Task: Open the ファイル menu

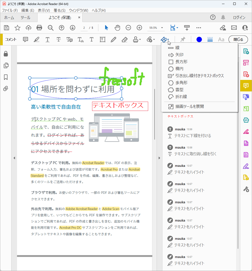Action: [10, 10]
